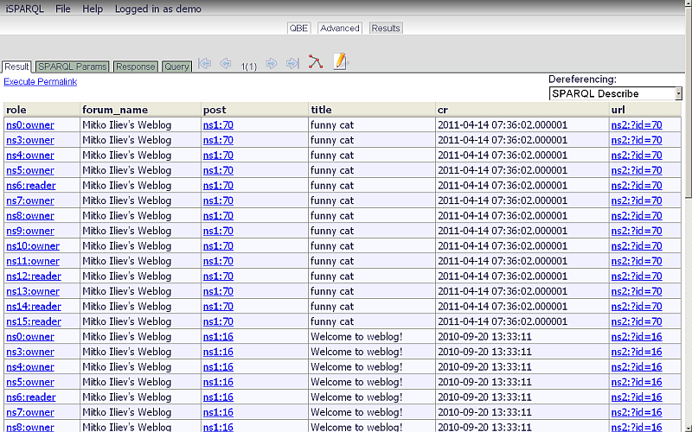Open ns3:owner link in funny cat row
This screenshot has height=432, width=692.
[30, 140]
